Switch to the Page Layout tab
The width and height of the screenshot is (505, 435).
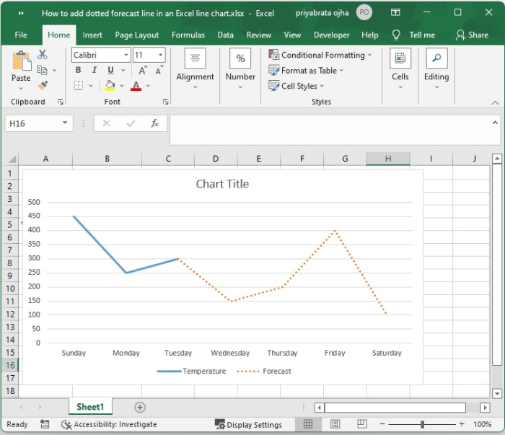pos(137,35)
